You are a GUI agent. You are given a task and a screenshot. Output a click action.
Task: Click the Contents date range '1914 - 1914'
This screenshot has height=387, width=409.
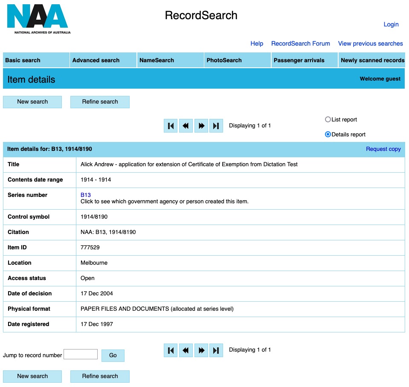96,179
